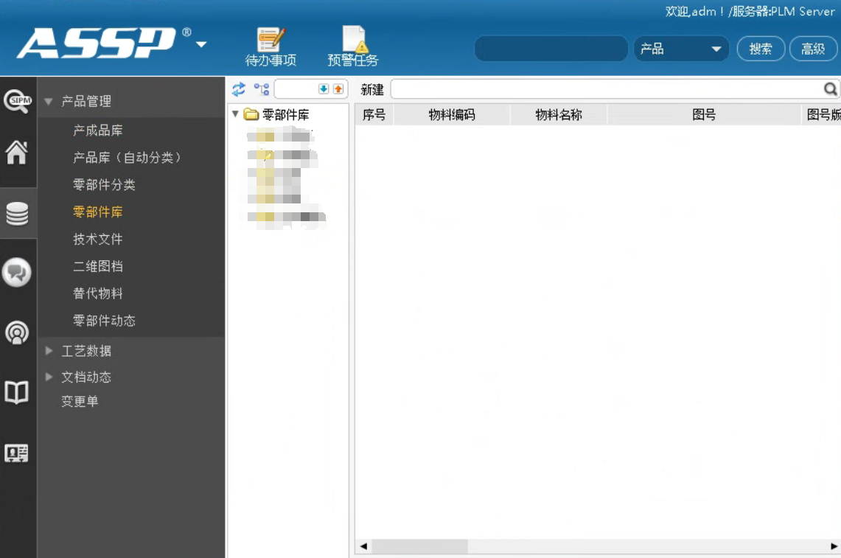Click the 物料编码 column header
The height and width of the screenshot is (558, 841).
tap(452, 114)
